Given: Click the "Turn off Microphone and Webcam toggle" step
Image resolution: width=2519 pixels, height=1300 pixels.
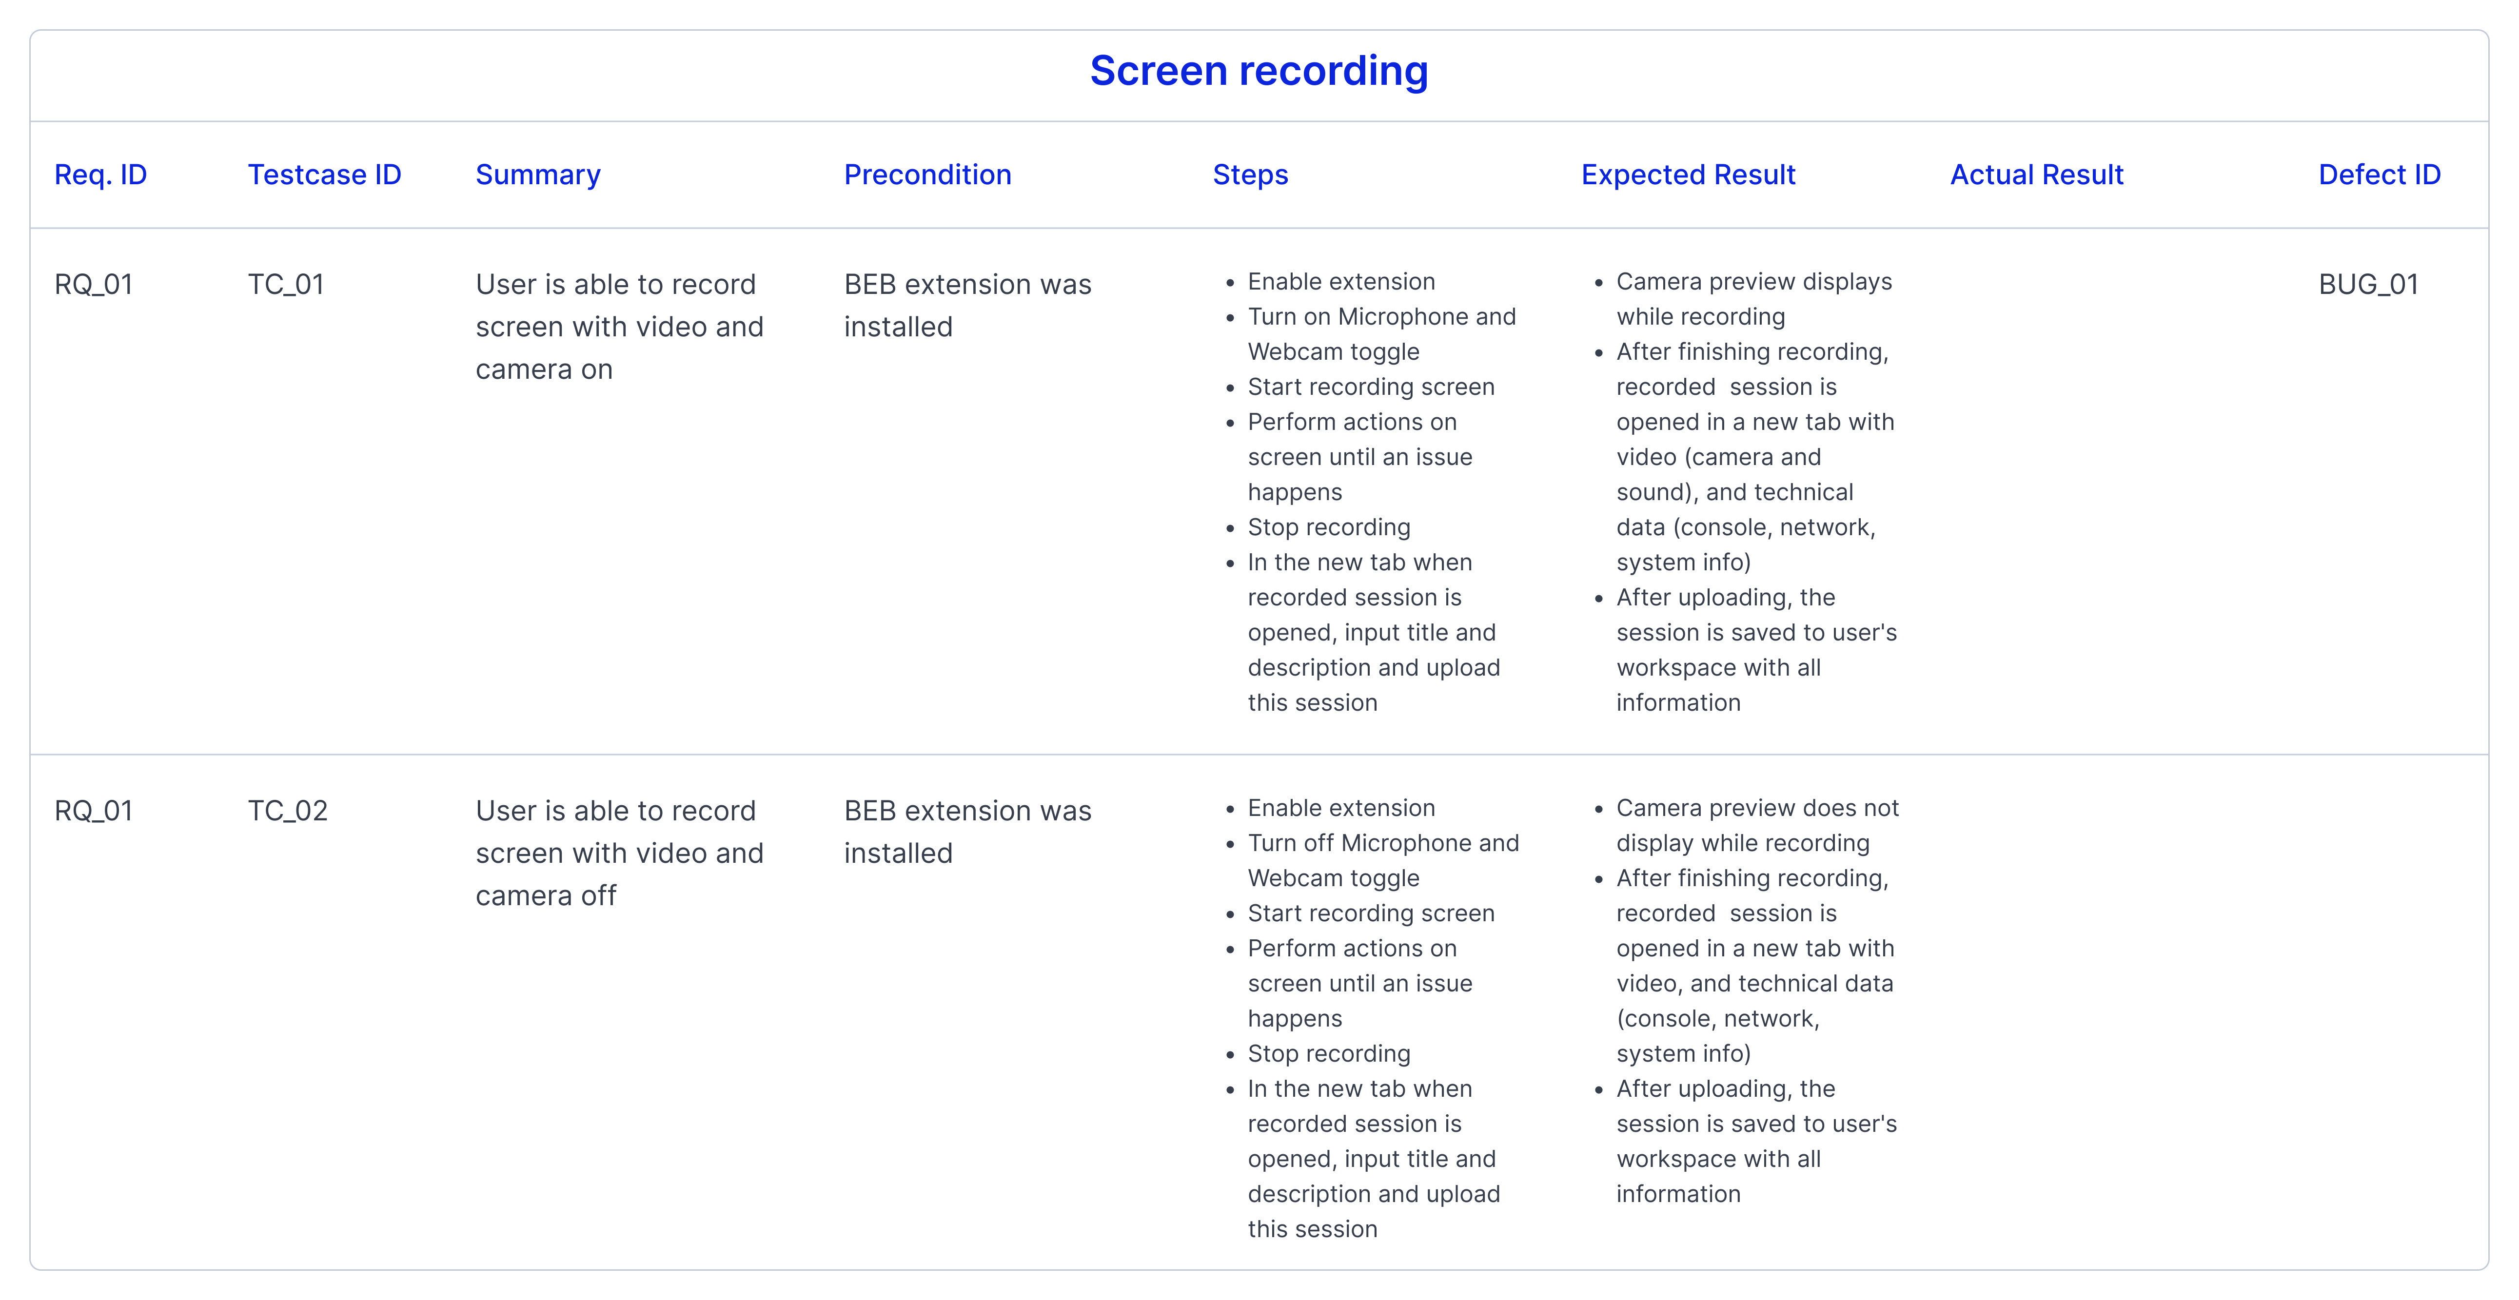Looking at the screenshot, I should pyautogui.click(x=1383, y=860).
